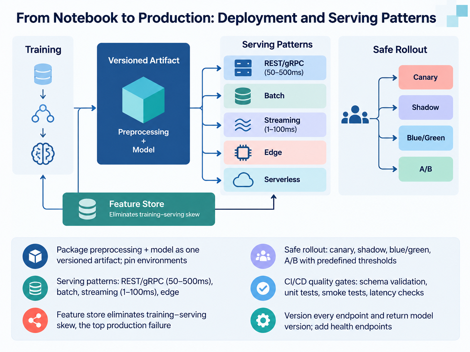This screenshot has height=352, width=470.
Task: Click the Streaming (1–100ms) card
Action: click(x=275, y=125)
